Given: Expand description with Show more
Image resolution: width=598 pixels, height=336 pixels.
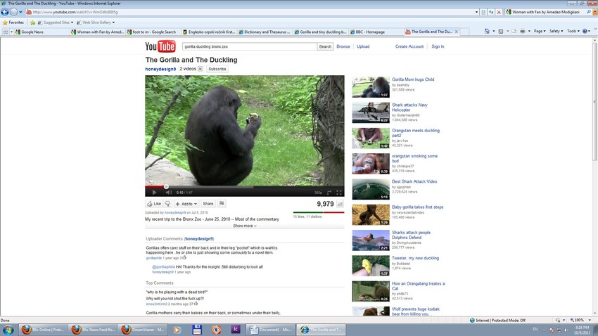Looking at the screenshot, I should click(x=244, y=226).
